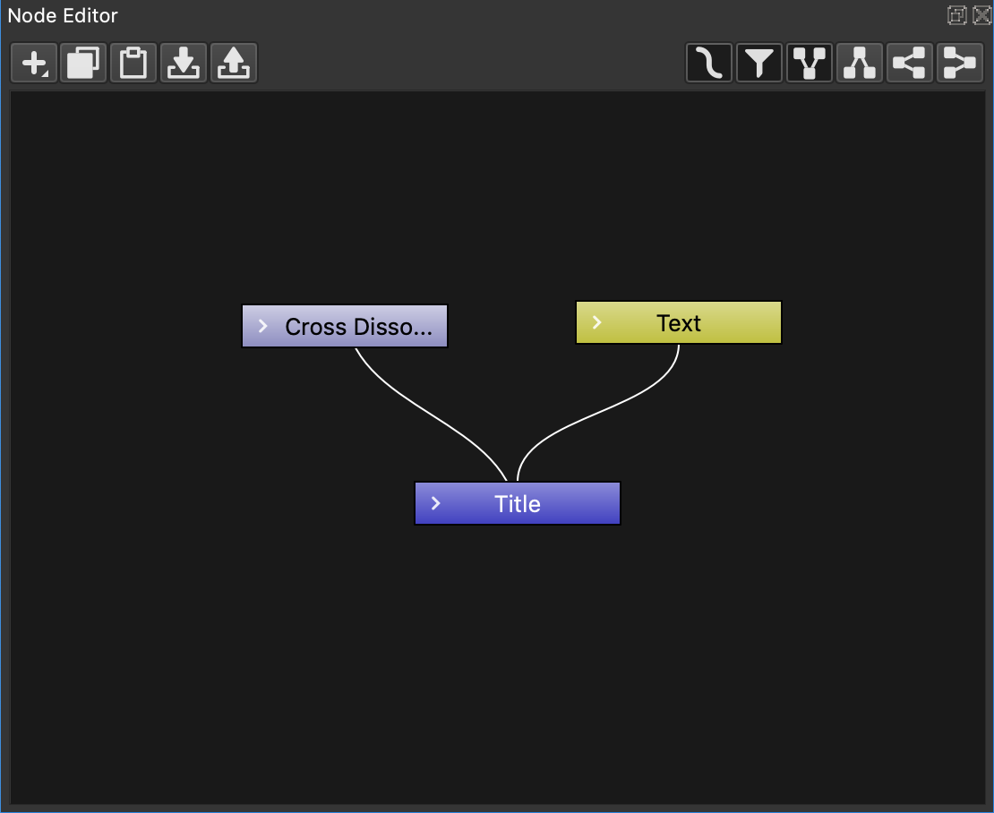Click the Copy nodes icon
This screenshot has width=994, height=813.
[83, 63]
